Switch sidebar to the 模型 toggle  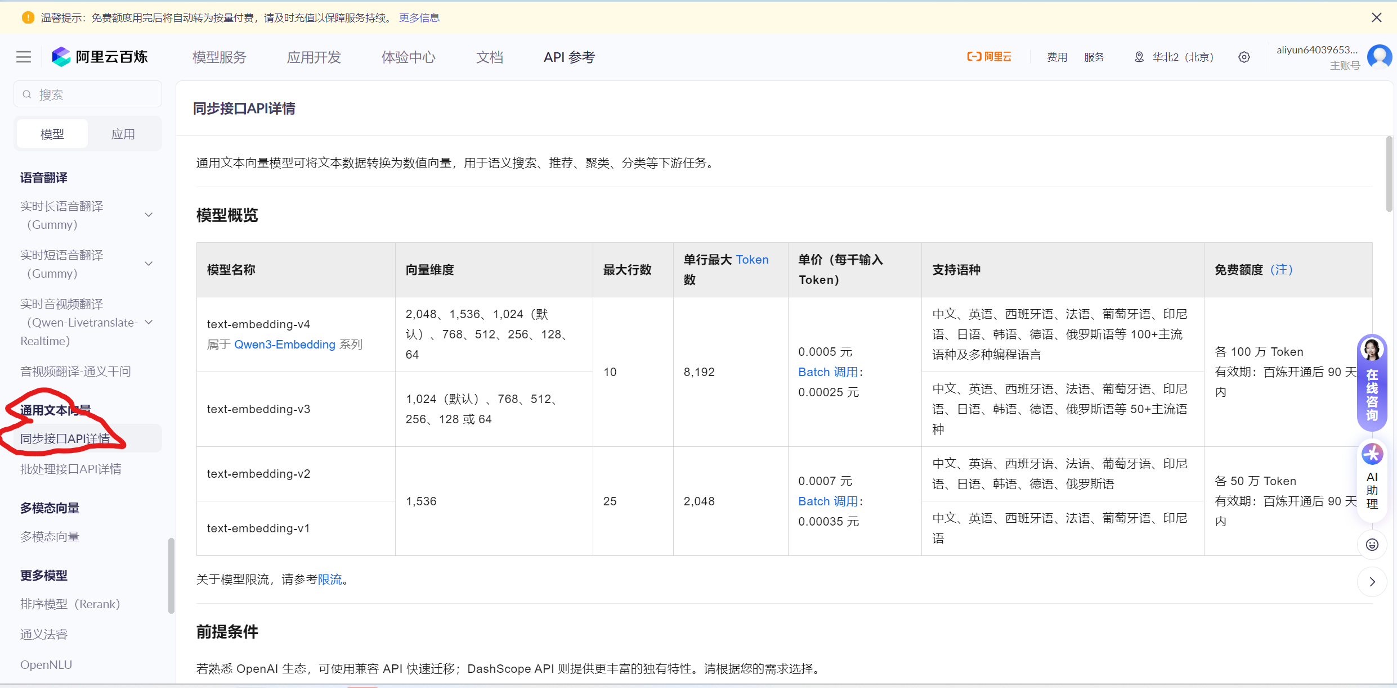(52, 134)
